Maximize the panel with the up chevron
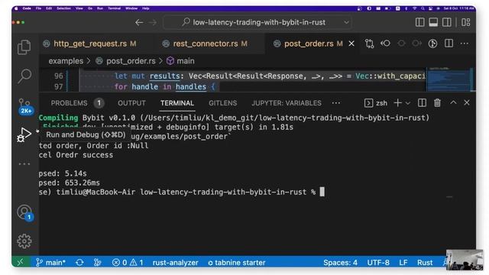The image size is (489, 275). point(453,102)
